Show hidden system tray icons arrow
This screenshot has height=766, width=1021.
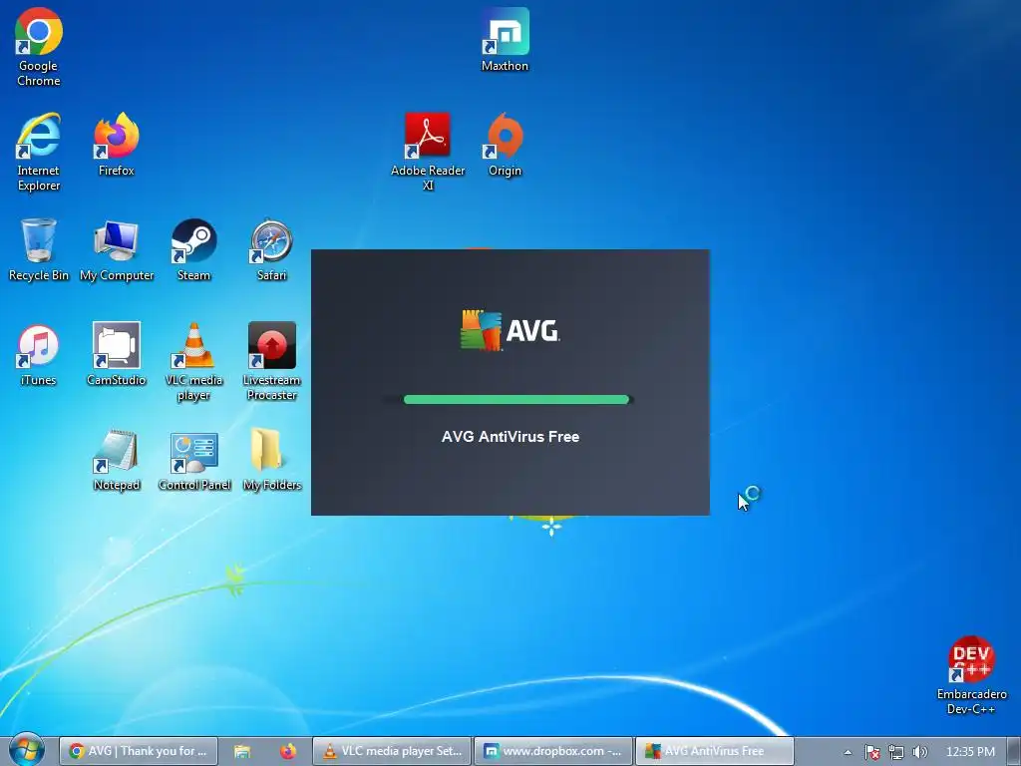click(848, 752)
